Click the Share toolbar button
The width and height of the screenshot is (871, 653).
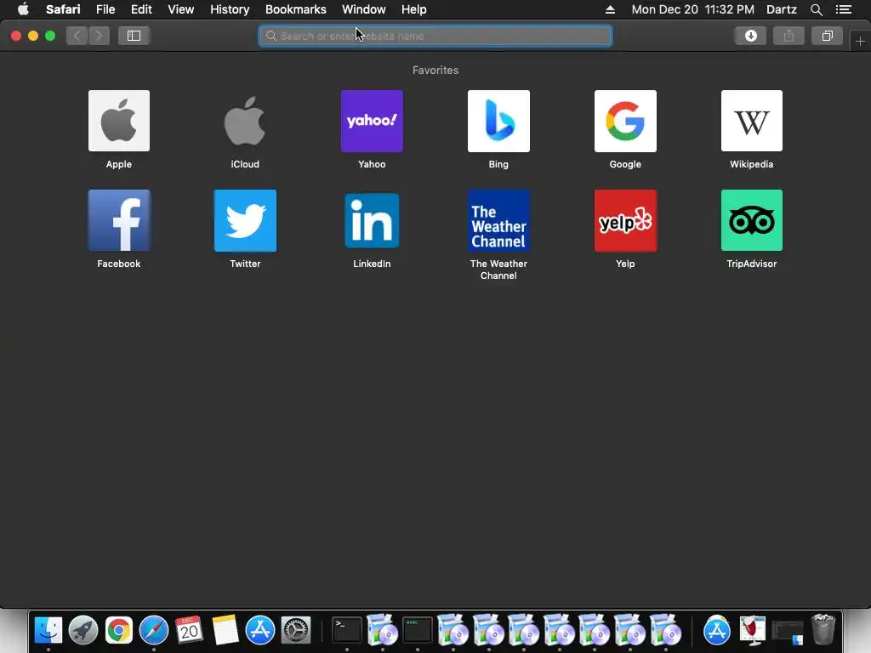click(788, 36)
